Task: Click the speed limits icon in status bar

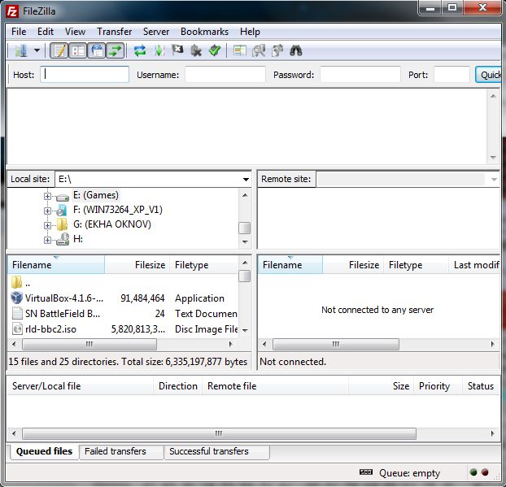Action: (x=366, y=472)
